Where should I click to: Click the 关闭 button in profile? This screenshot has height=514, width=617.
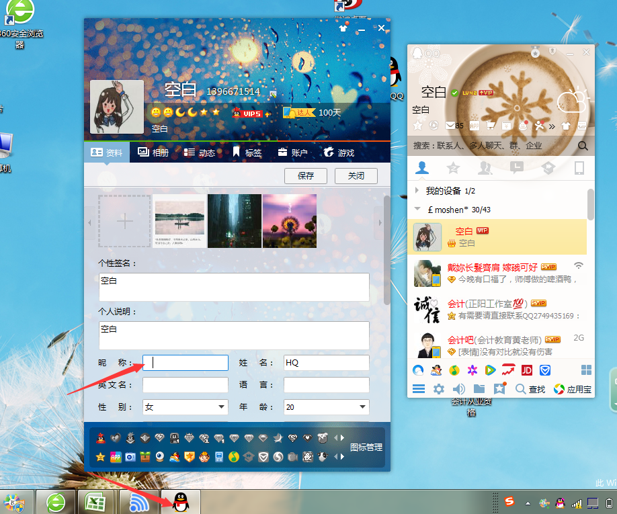356,176
